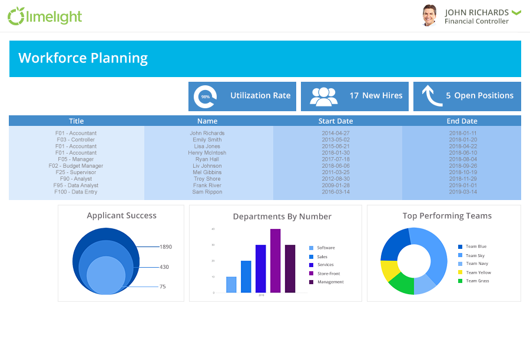Click the utilization rate 98% gauge icon
This screenshot has height=353, width=530.
pos(205,96)
